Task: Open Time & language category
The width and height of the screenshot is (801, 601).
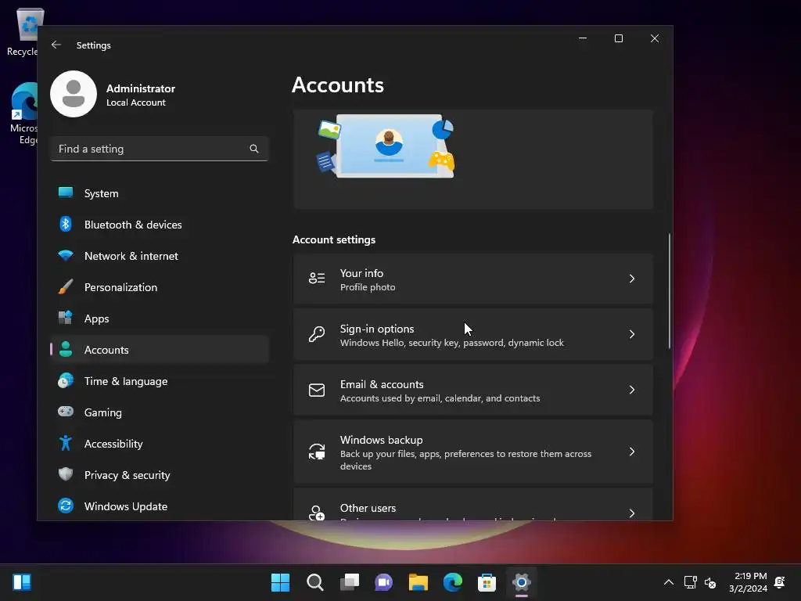Action: pyautogui.click(x=160, y=381)
